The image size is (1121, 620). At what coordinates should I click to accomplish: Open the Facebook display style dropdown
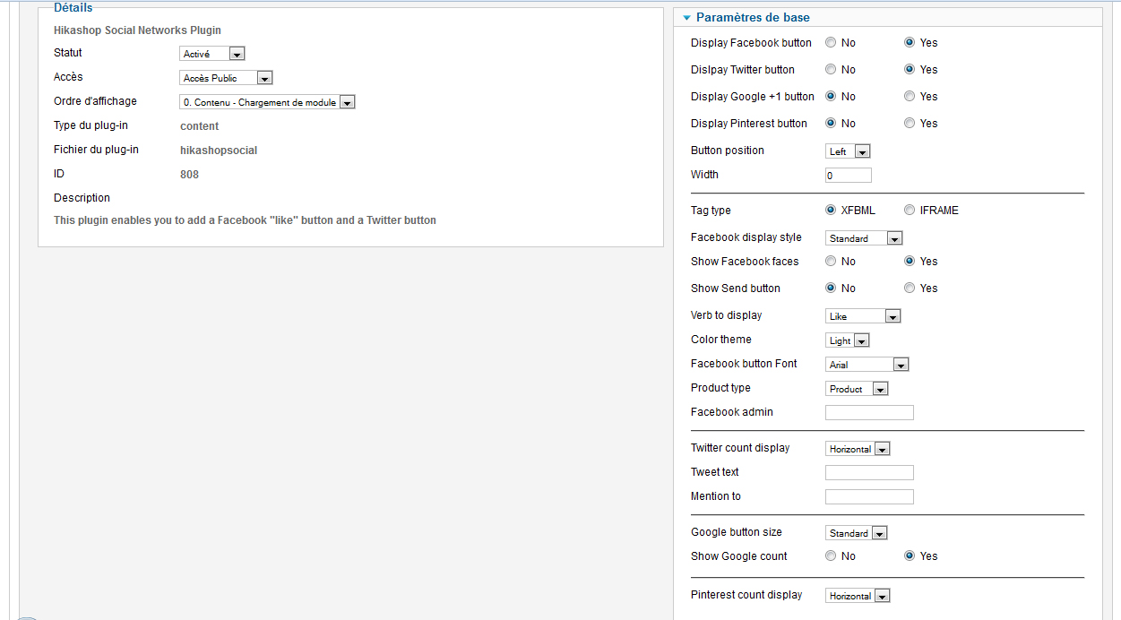(x=864, y=238)
